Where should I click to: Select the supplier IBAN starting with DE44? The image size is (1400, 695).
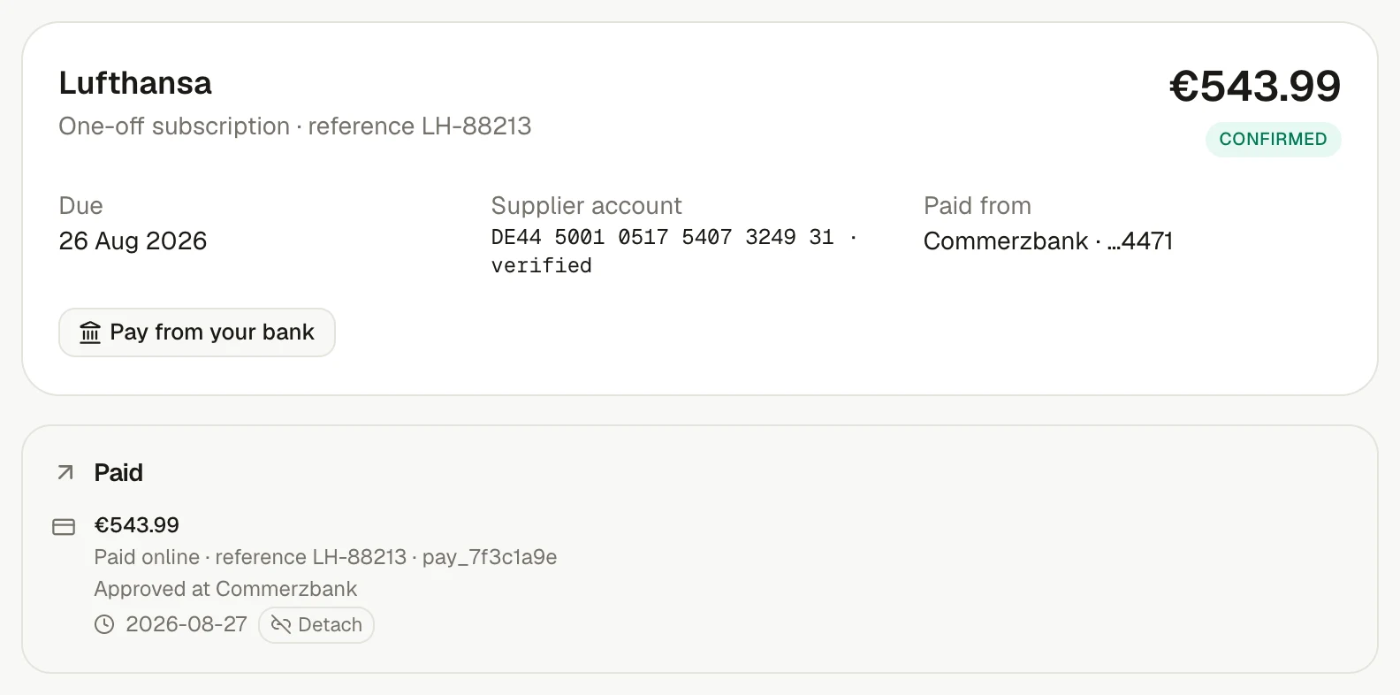tap(662, 237)
